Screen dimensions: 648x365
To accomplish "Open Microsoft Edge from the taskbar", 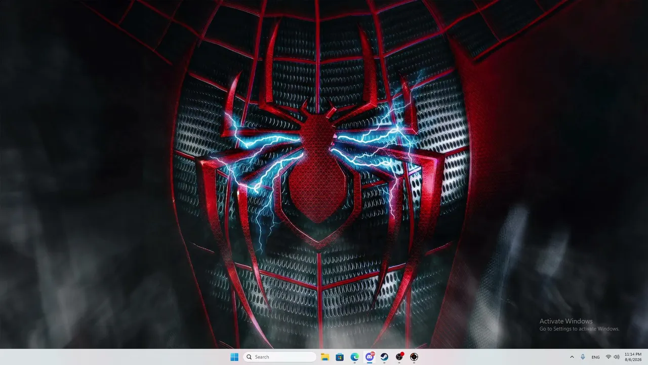I will [355, 357].
